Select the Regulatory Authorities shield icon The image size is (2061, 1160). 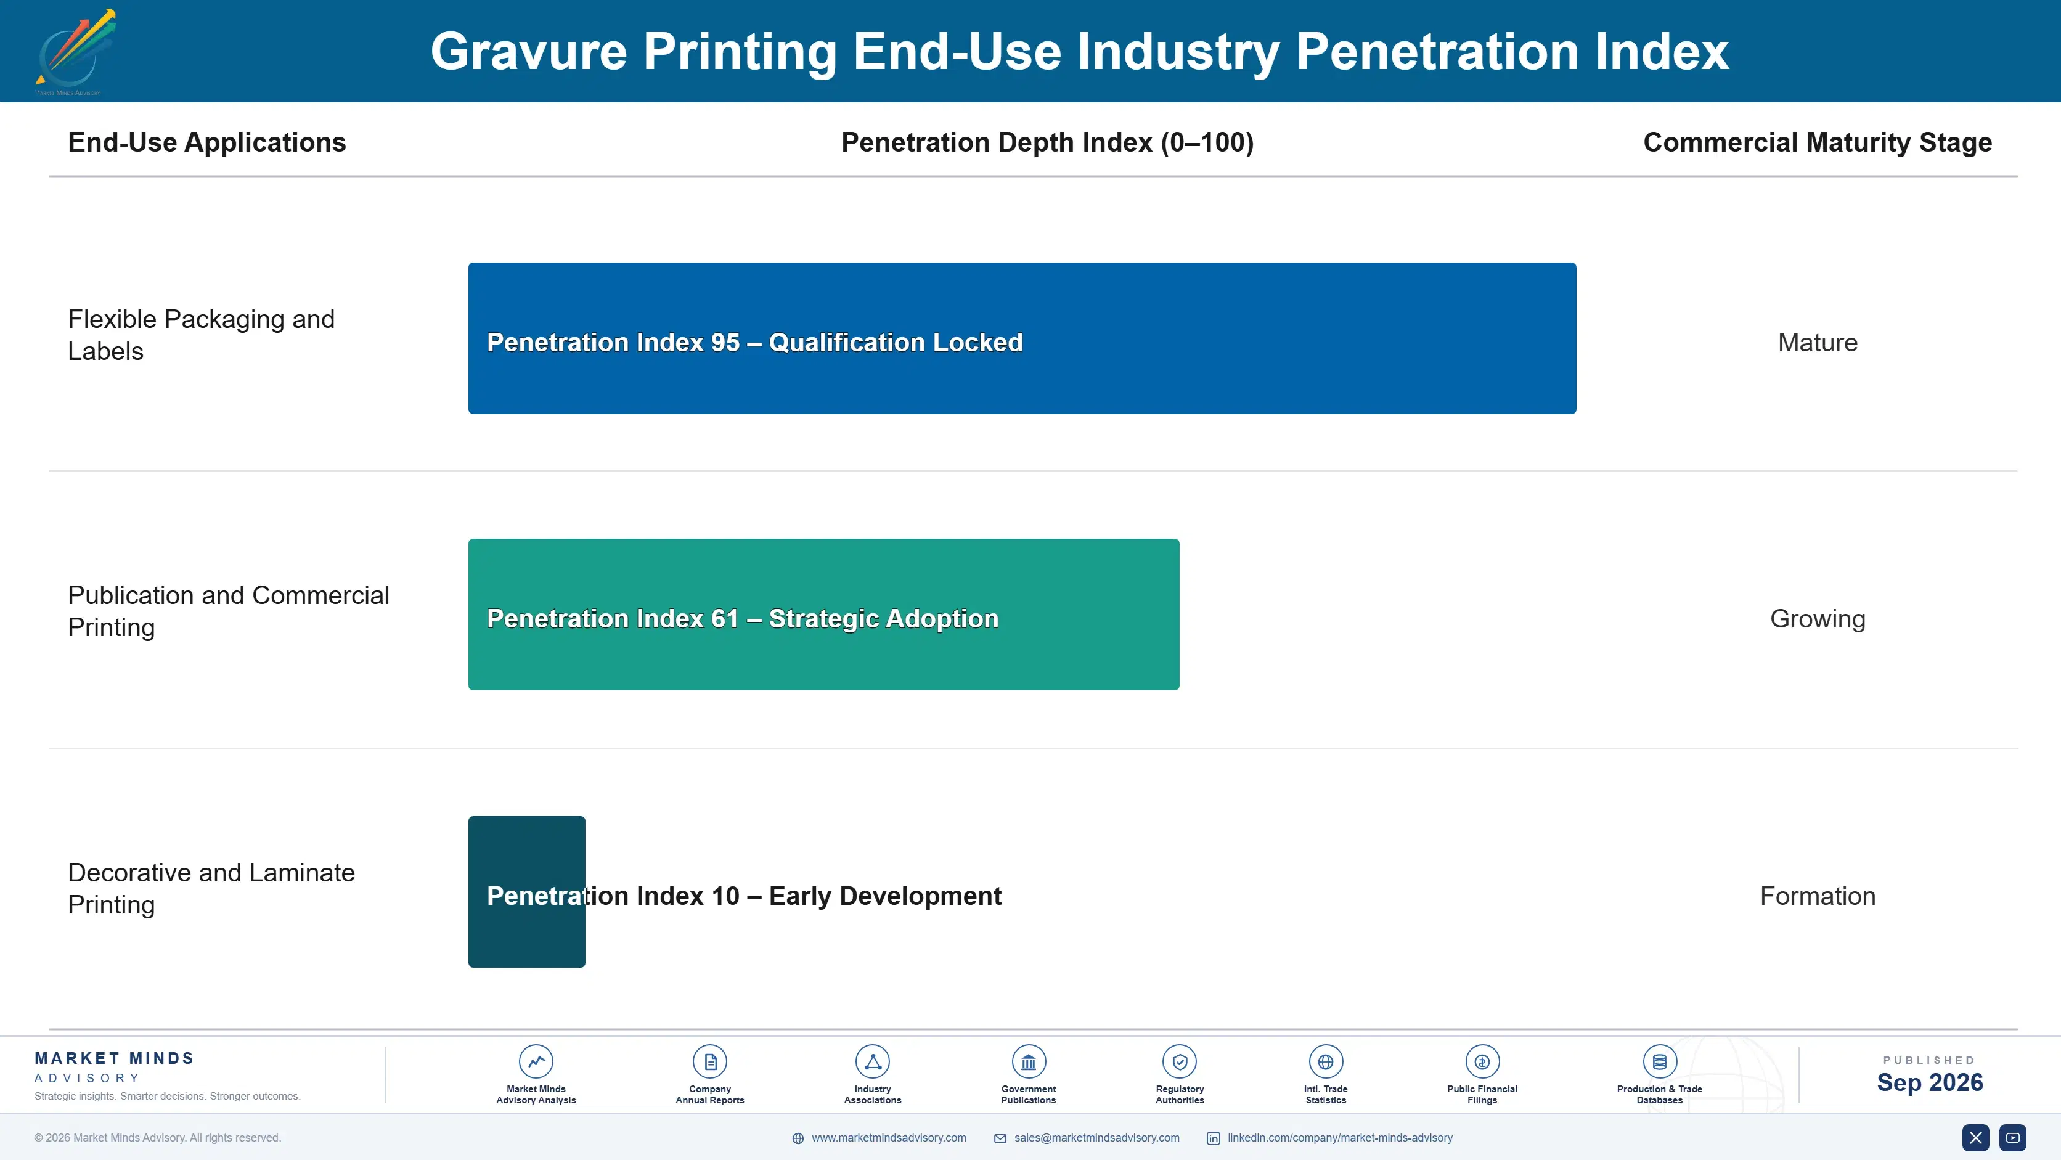1180,1061
